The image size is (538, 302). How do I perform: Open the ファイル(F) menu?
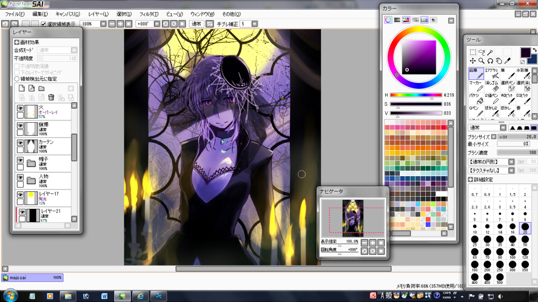coord(15,14)
